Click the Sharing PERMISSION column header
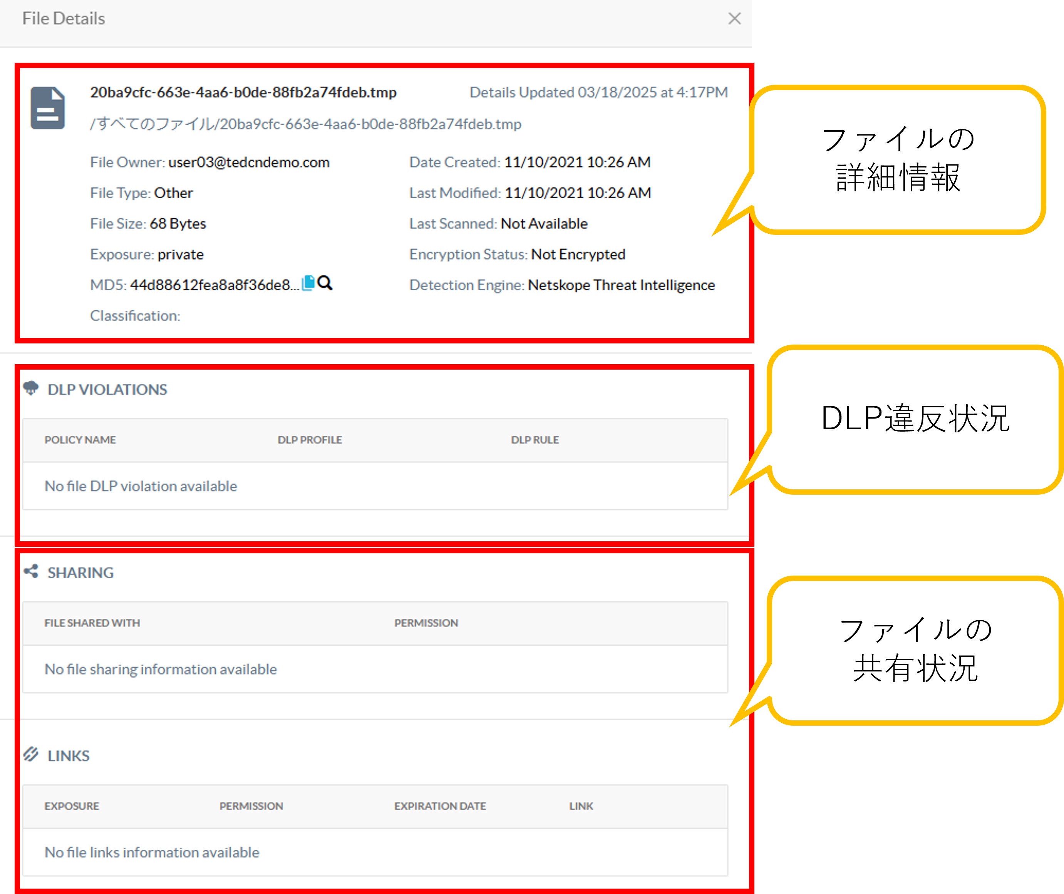Viewport: 1064px width, 894px height. (x=426, y=623)
